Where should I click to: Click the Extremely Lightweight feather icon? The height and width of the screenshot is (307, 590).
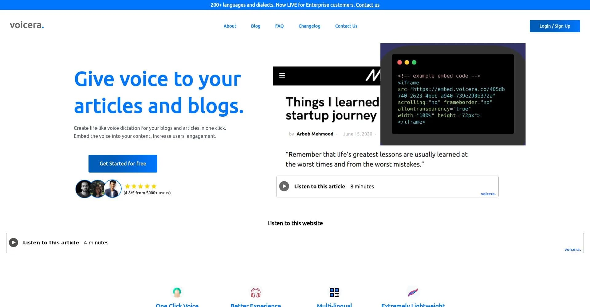coord(413,292)
